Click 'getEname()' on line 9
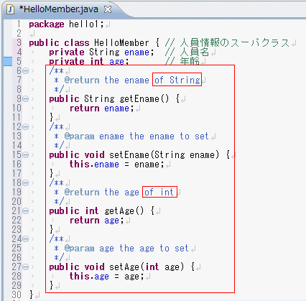The width and height of the screenshot is (306, 301). [x=144, y=99]
